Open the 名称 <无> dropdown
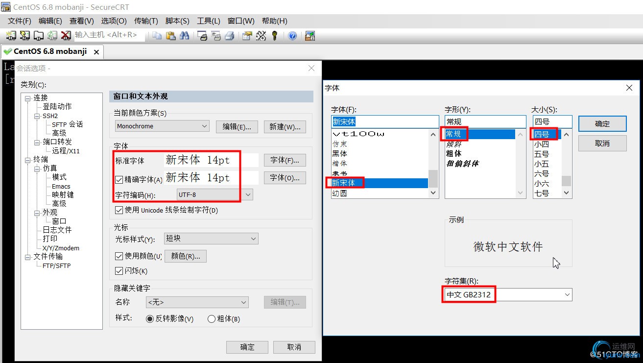The height and width of the screenshot is (363, 643). (x=197, y=302)
